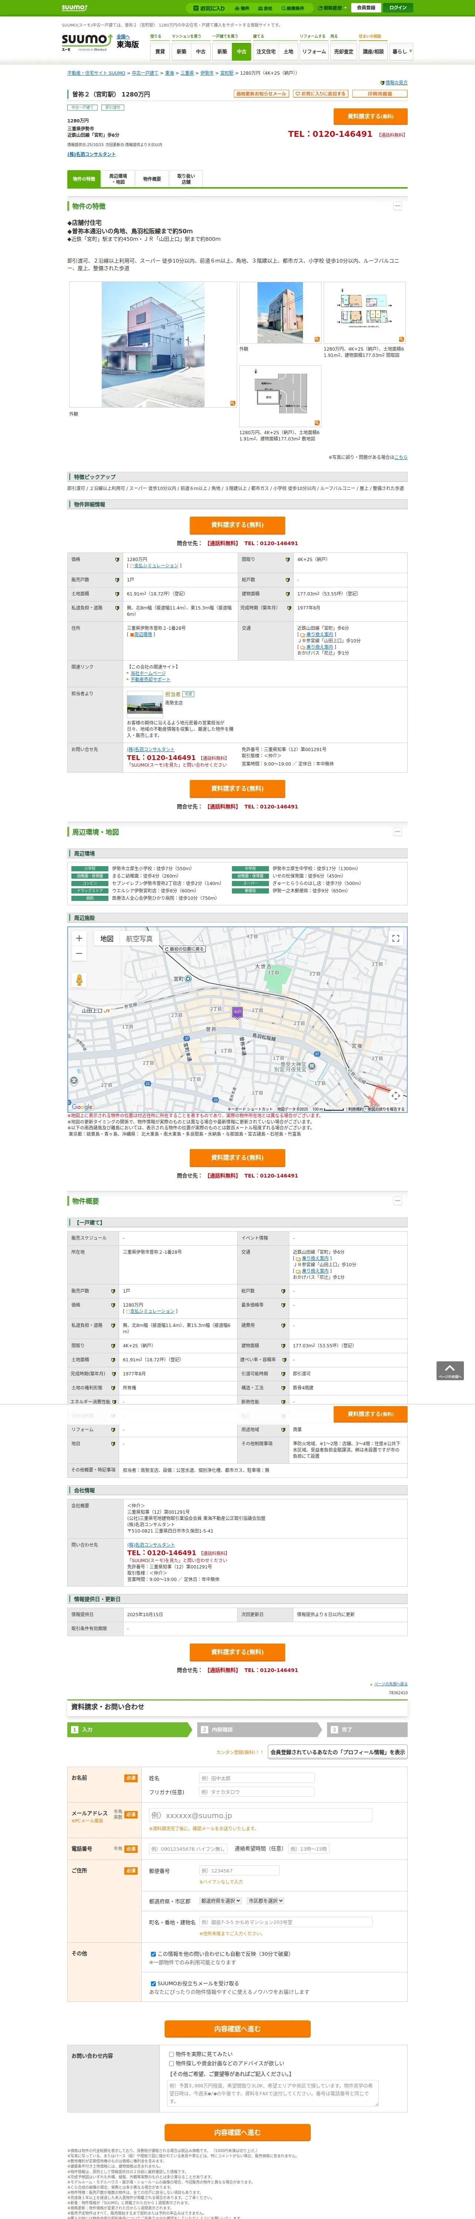
Task: Open 販売戸数 help icon in 物件詳細情報 table
Action: point(117,580)
